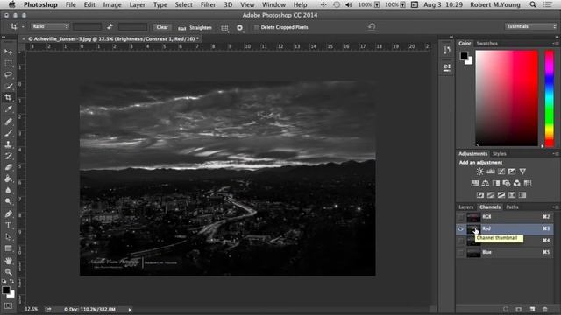Add an Invert adjustment
Image resolution: width=561 pixels, height=315 pixels.
(x=480, y=195)
